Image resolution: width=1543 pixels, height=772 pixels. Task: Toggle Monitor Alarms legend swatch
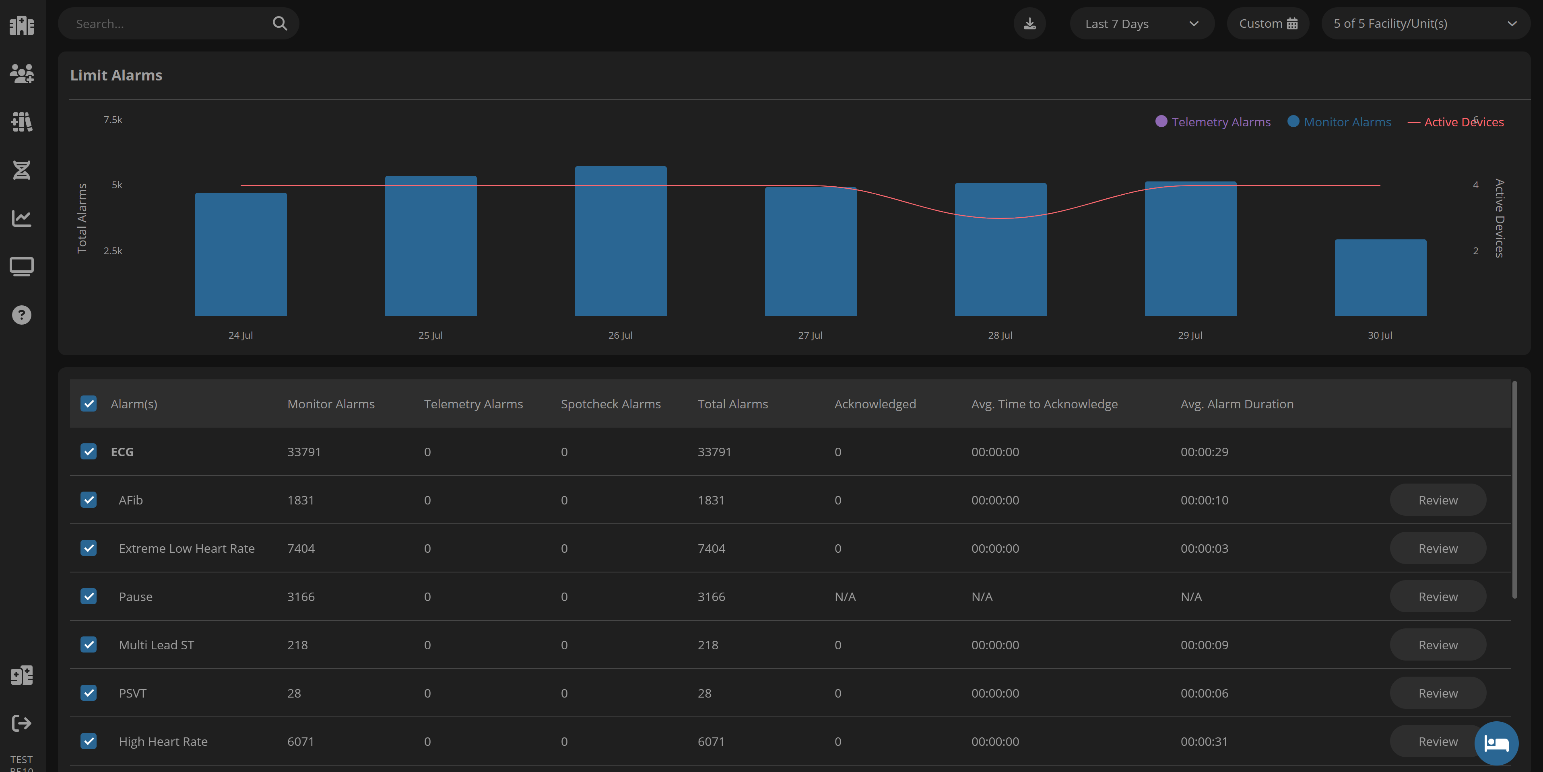point(1293,121)
